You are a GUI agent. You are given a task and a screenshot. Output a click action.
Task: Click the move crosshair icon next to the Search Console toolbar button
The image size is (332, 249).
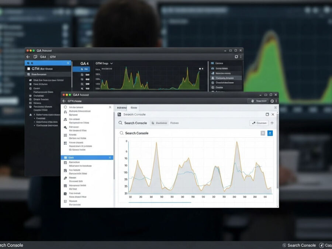point(272,123)
